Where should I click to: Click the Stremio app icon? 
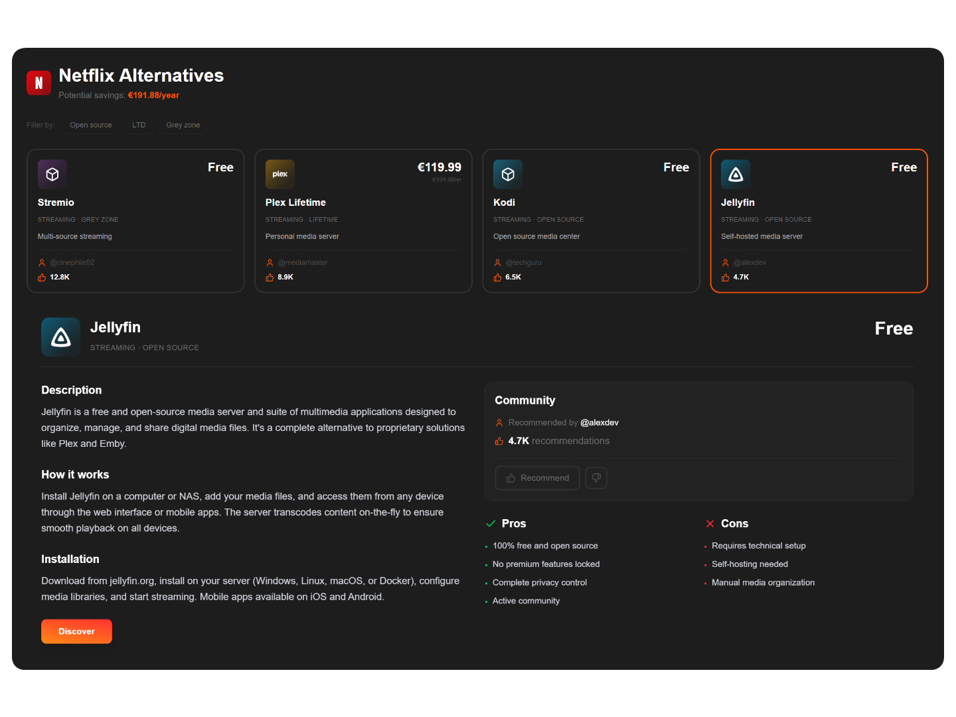coord(52,175)
